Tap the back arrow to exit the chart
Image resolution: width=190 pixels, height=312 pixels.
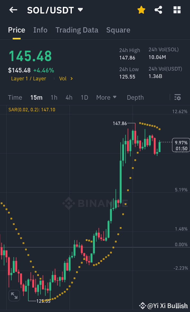pos(13,10)
